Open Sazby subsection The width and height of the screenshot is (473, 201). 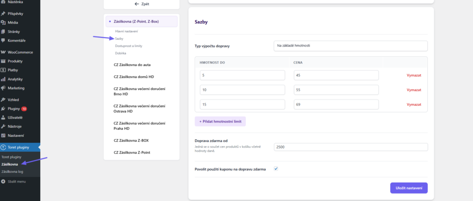click(x=119, y=39)
